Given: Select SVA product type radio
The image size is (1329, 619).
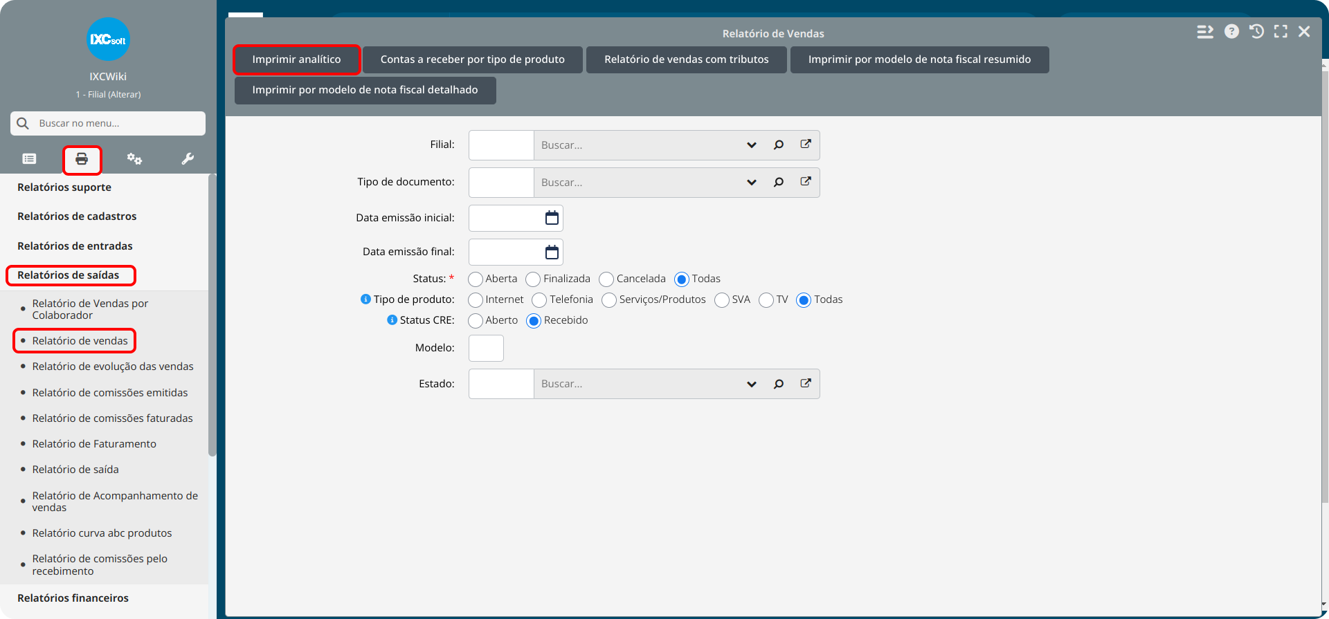Looking at the screenshot, I should pos(722,300).
